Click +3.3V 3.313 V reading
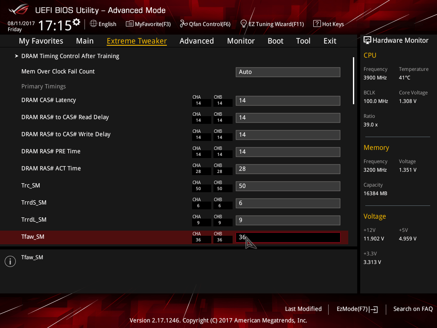 coord(372,262)
